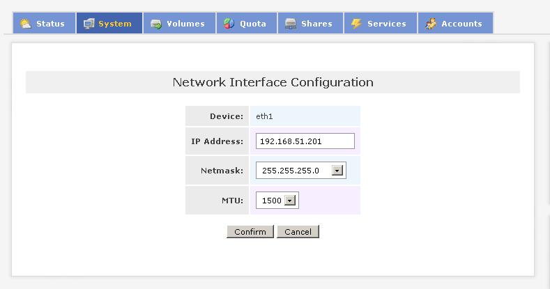The height and width of the screenshot is (289, 550).
Task: Click the drive icon on Shares tab
Action: point(291,24)
